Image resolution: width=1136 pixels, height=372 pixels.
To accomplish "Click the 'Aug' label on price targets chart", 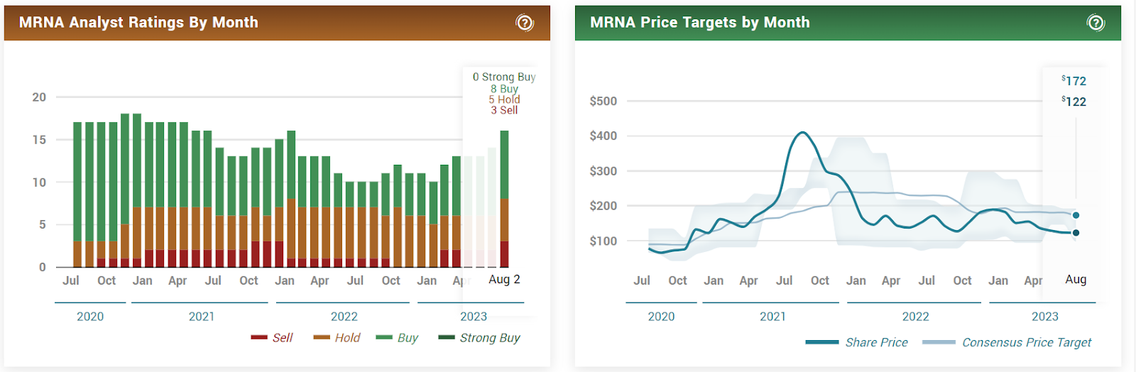I will (1076, 280).
